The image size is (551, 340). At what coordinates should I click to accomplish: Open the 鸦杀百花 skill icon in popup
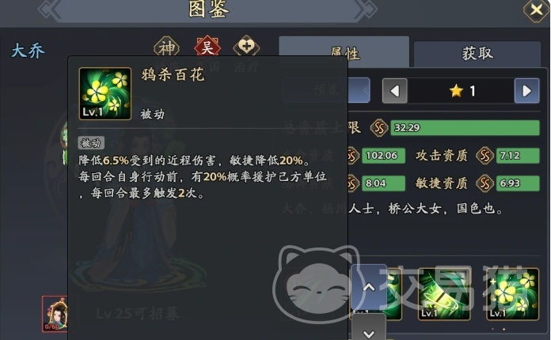(105, 93)
